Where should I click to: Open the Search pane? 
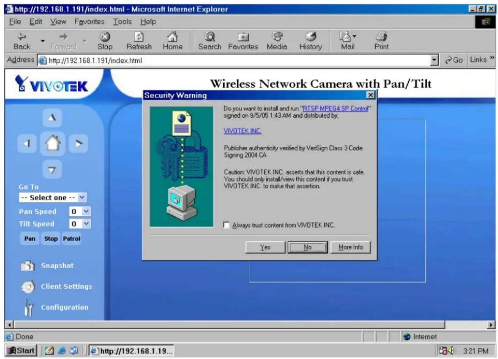coord(210,41)
